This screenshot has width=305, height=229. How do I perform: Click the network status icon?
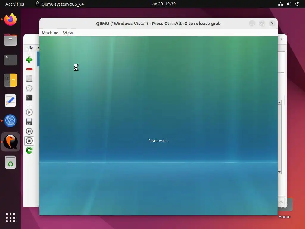click(281, 4)
